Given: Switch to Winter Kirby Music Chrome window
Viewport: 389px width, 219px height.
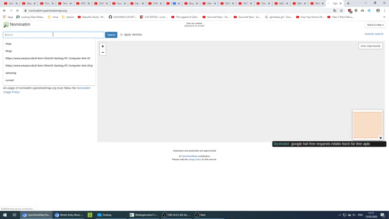Looking at the screenshot, I should click(69, 215).
